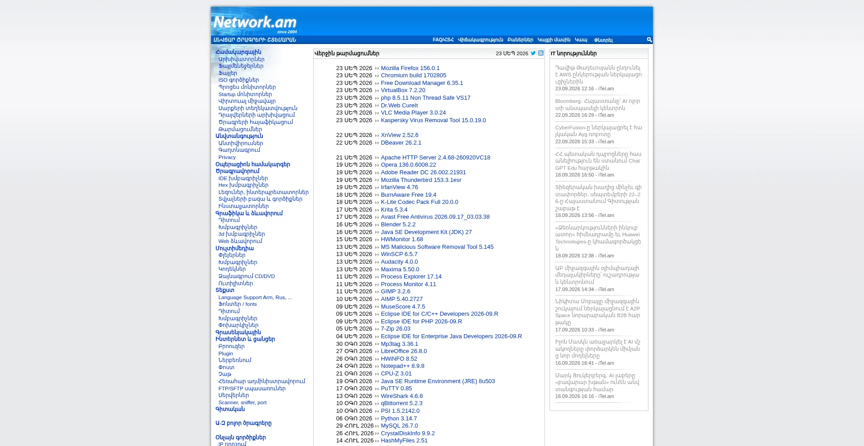This screenshot has height=446, width=864.
Task: Click the Փնտրել search menu item
Action: [603, 40]
